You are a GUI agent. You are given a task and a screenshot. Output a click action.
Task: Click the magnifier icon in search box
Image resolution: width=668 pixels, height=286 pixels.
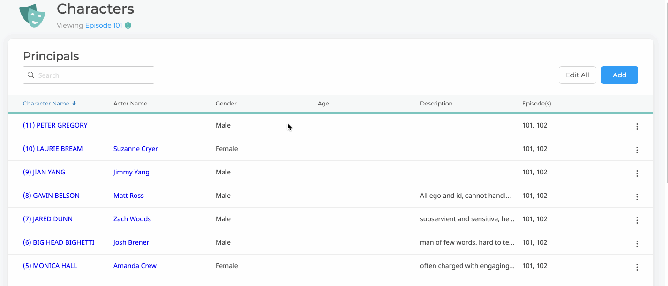point(31,75)
